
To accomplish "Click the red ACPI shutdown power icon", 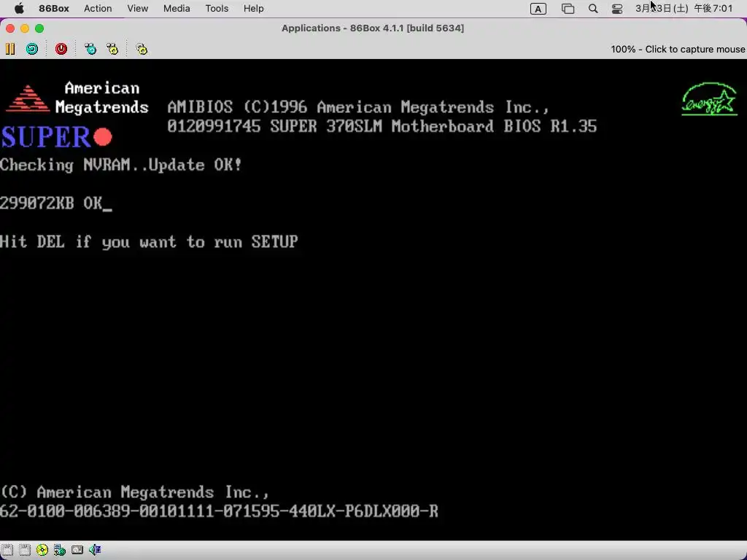I will pos(61,49).
